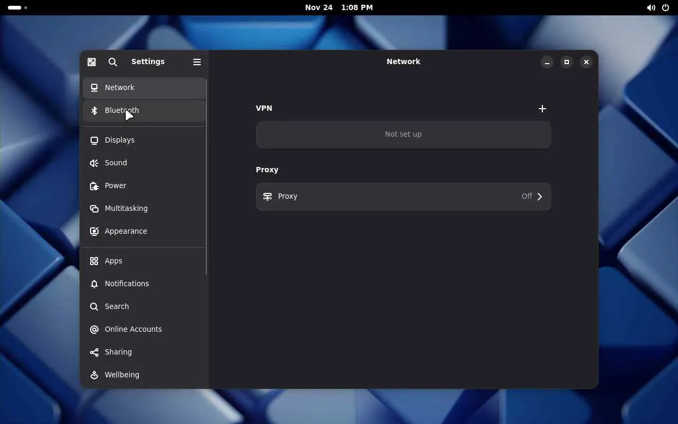
Task: Open the Apps panel
Action: (x=144, y=261)
